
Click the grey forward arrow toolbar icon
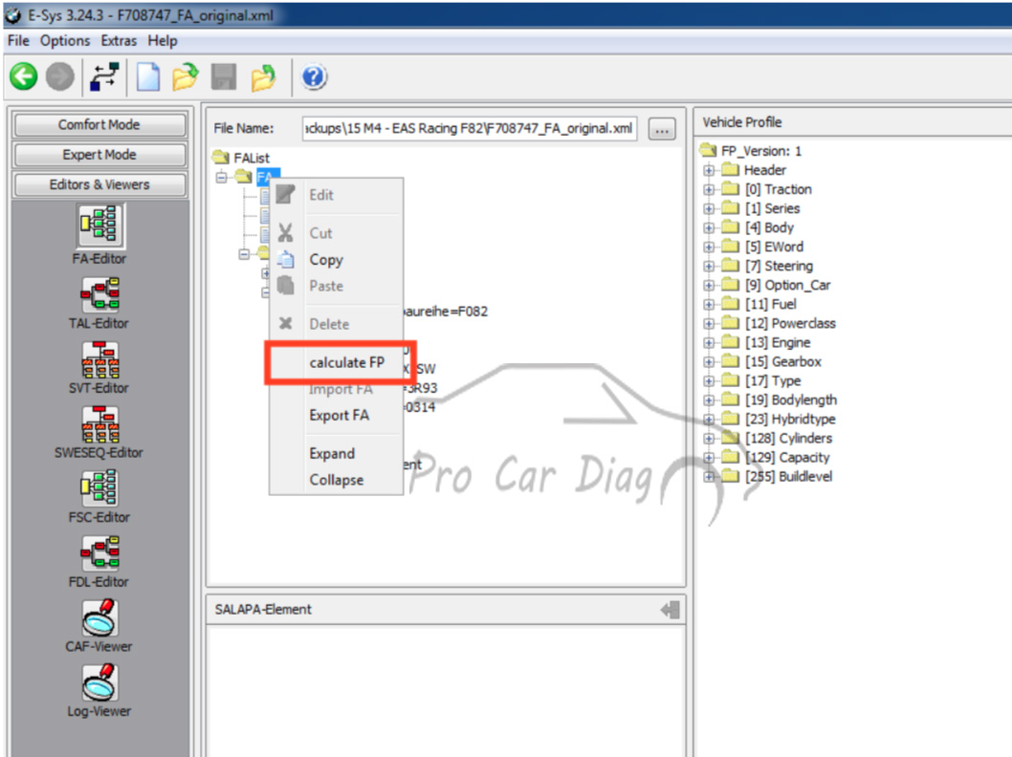(59, 76)
